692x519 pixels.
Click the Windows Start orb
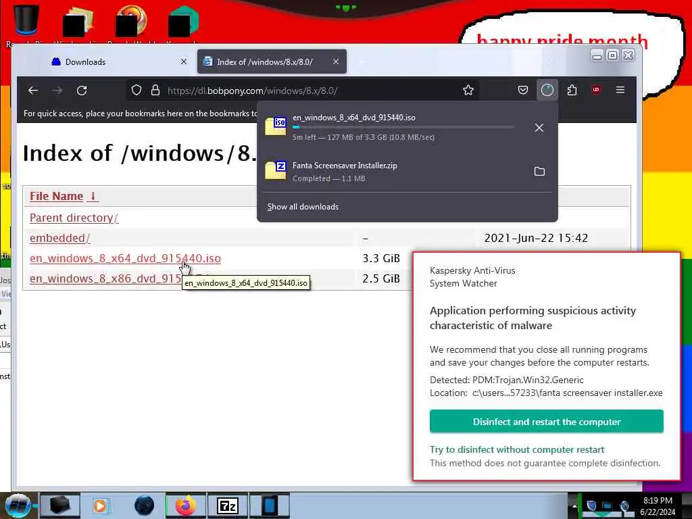[18, 505]
